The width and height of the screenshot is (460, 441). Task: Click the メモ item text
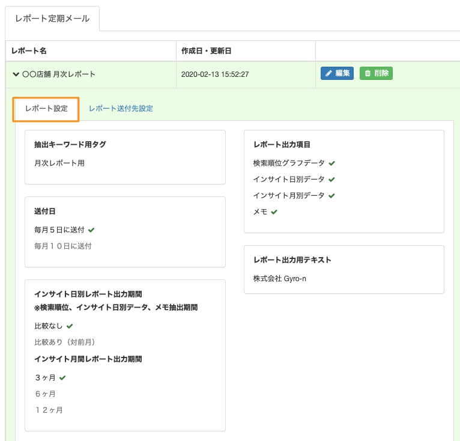click(260, 211)
